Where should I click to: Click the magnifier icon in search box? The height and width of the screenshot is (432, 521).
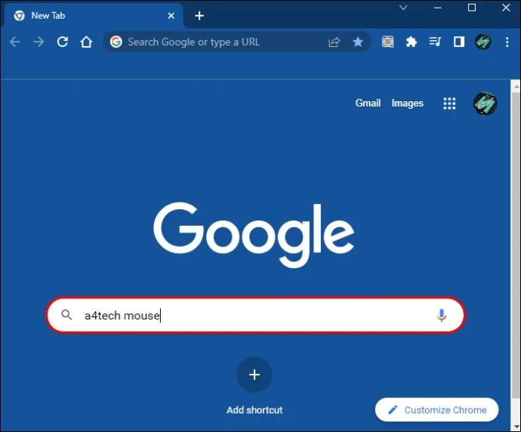tap(66, 315)
